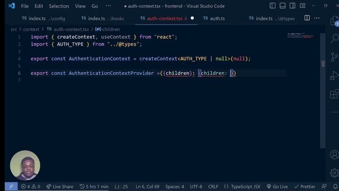Click auth-context.tsx in breadcrumb
339x191 pixels.
(x=68, y=29)
